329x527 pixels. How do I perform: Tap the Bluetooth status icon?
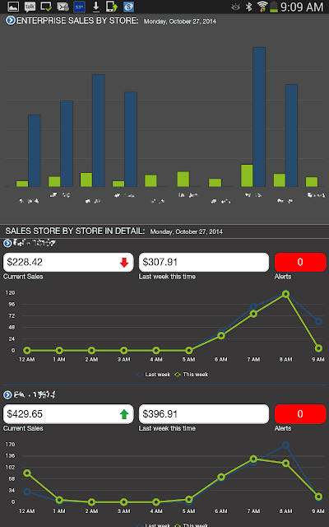248,7
